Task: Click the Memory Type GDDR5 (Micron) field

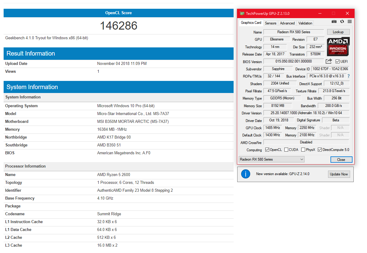Action: (x=282, y=98)
